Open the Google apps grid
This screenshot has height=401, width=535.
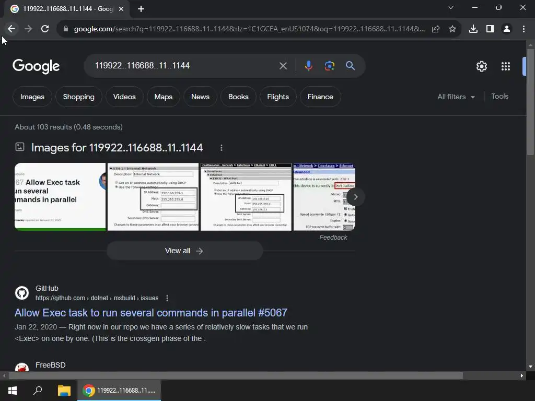[506, 66]
